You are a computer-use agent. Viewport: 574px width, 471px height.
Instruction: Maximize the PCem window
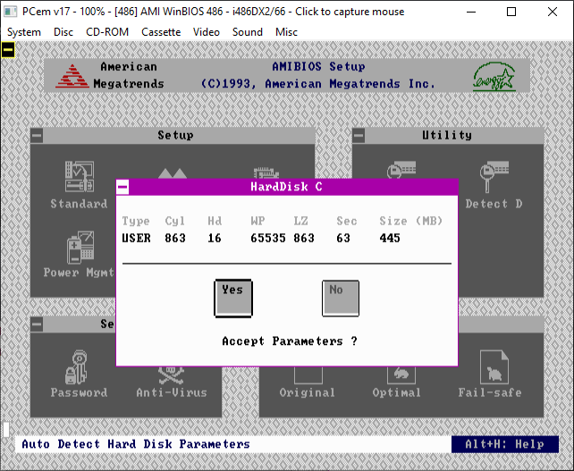coord(511,12)
